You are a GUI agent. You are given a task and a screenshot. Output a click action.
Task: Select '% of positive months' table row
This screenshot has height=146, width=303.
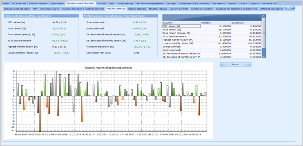(x=212, y=36)
